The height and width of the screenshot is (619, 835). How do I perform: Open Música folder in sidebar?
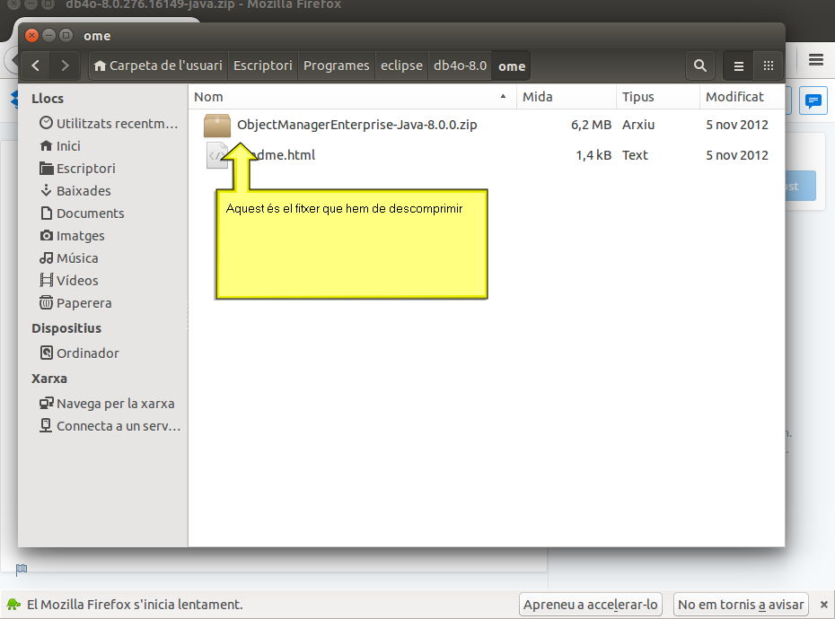[x=69, y=258]
